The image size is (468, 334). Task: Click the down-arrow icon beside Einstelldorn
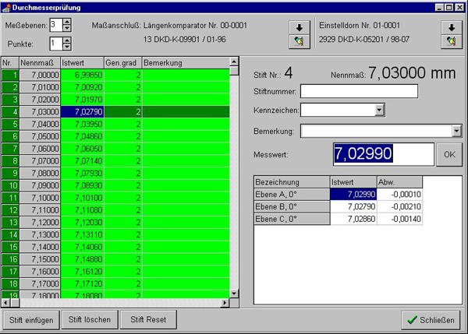tap(452, 28)
